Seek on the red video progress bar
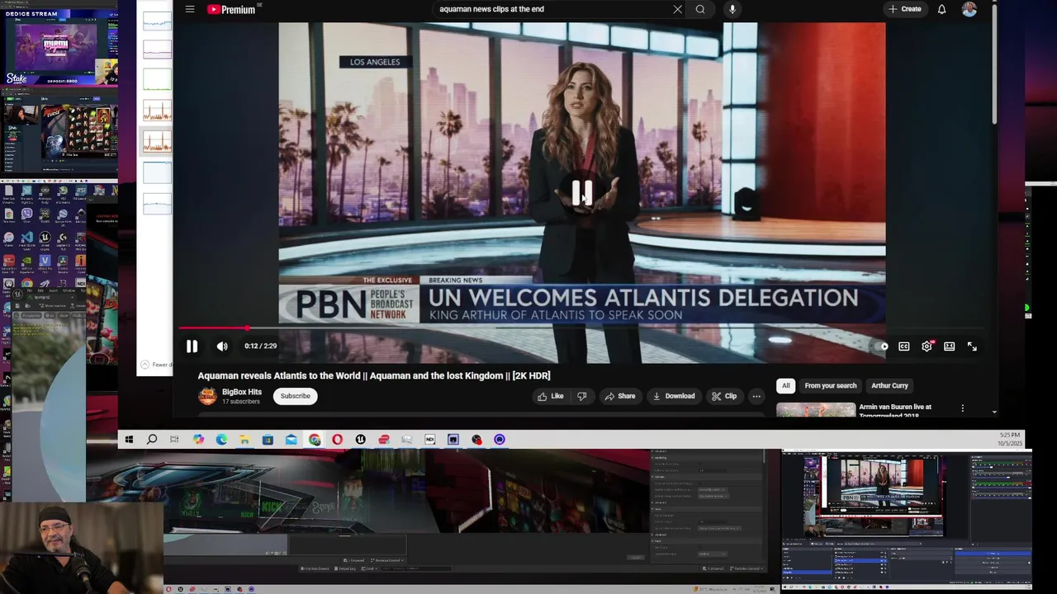The image size is (1057, 594). (x=581, y=328)
